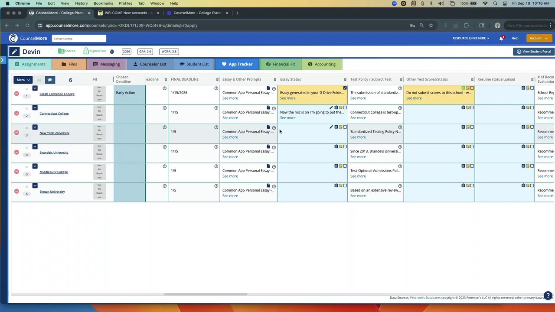Check the Brandeis University essay status checkbox

[x=345, y=146]
